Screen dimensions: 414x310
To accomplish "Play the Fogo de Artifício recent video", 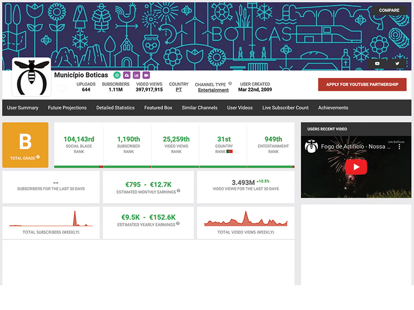I will pyautogui.click(x=356, y=167).
